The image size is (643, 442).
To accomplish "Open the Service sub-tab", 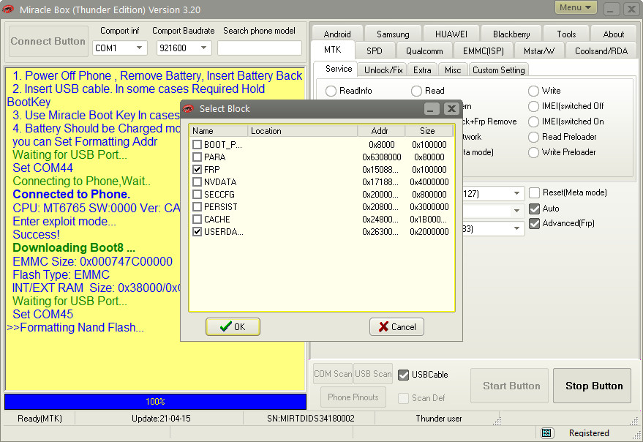I will click(x=339, y=69).
